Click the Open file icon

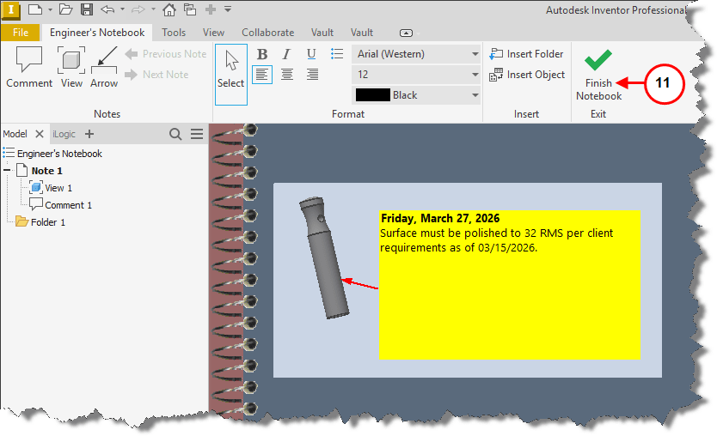click(66, 9)
